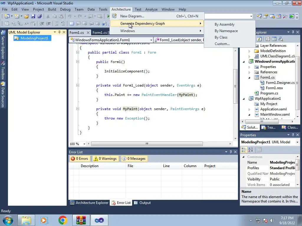Click the green arrow toolbar icon at far right
302x226 pixels.
[292, 16]
